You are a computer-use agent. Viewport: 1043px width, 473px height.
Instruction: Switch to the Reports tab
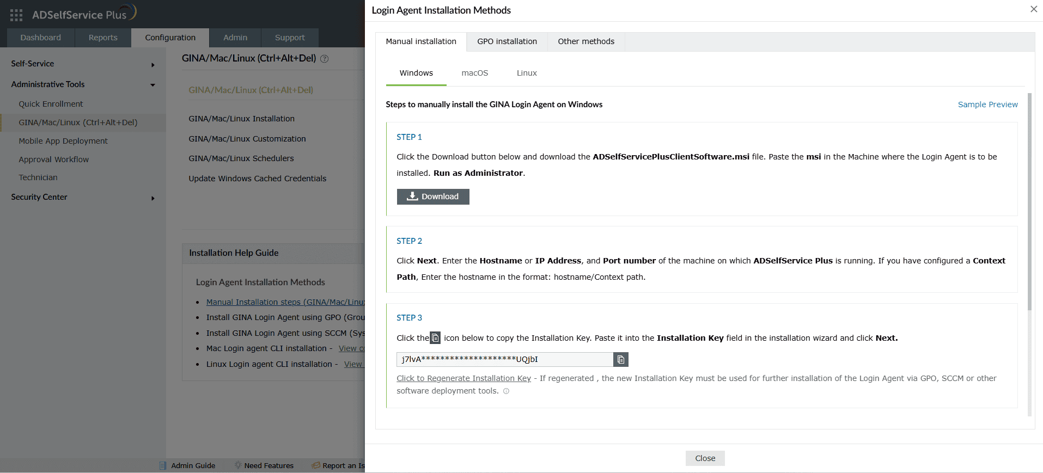103,38
